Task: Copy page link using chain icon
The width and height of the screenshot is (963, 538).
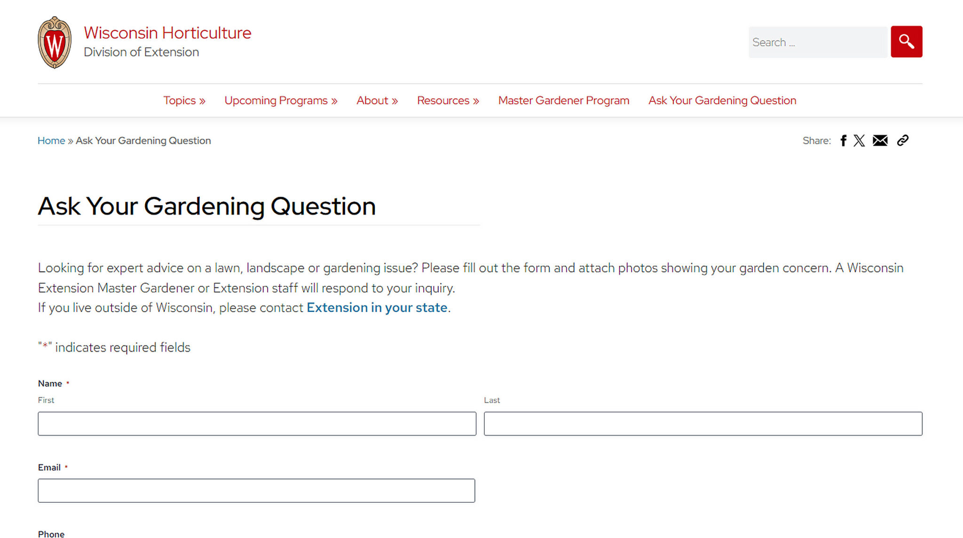Action: 902,140
